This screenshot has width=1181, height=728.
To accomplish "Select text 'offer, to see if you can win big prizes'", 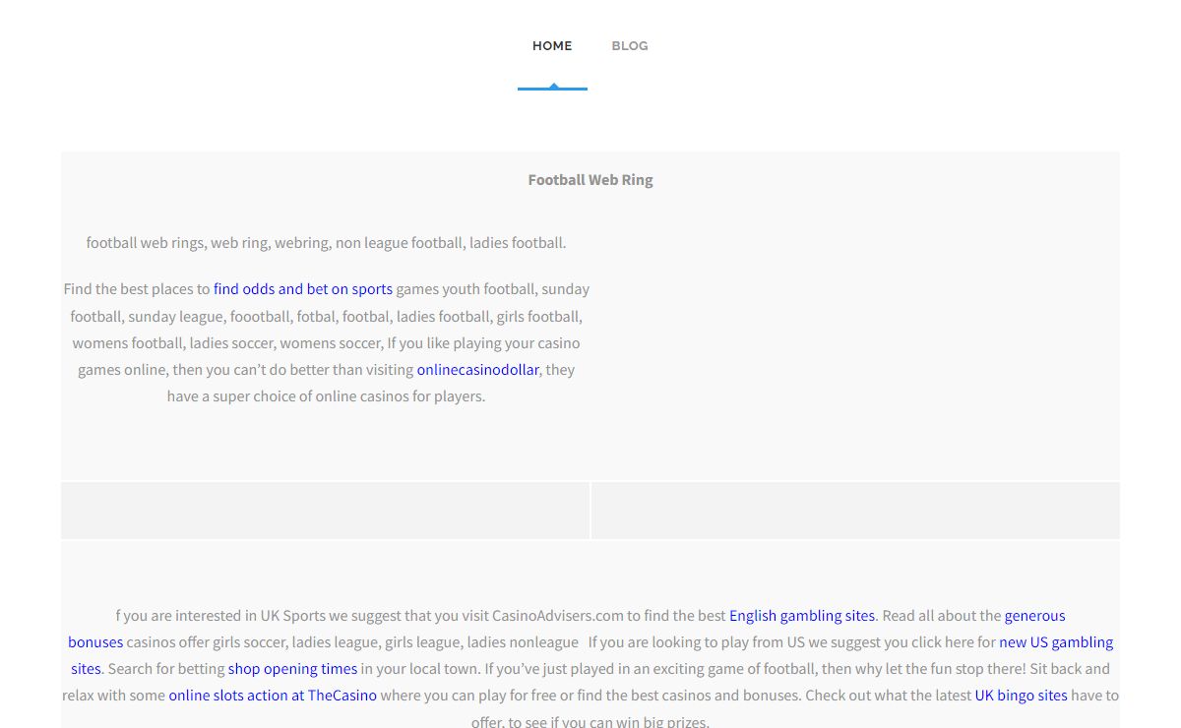I will tap(589, 721).
